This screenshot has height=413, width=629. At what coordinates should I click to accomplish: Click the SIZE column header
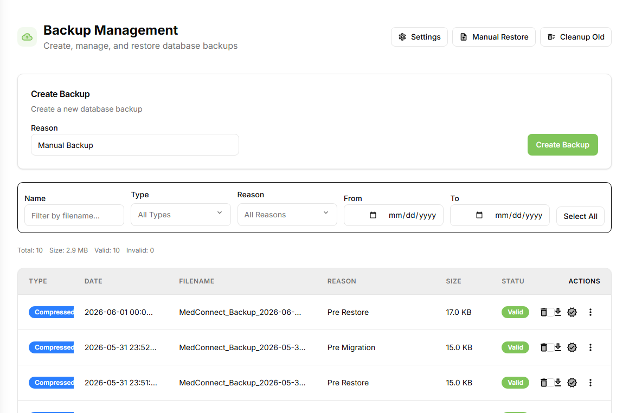[x=453, y=281]
